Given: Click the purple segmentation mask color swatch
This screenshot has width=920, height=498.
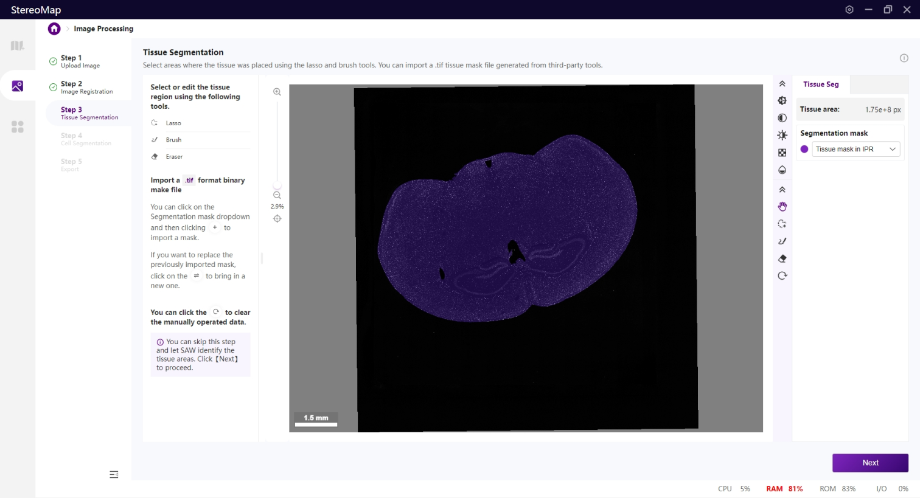Looking at the screenshot, I should pos(804,149).
